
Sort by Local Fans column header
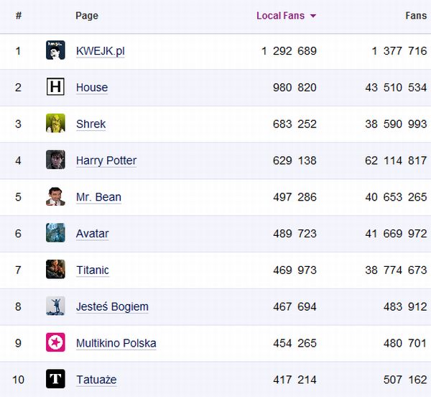(280, 16)
